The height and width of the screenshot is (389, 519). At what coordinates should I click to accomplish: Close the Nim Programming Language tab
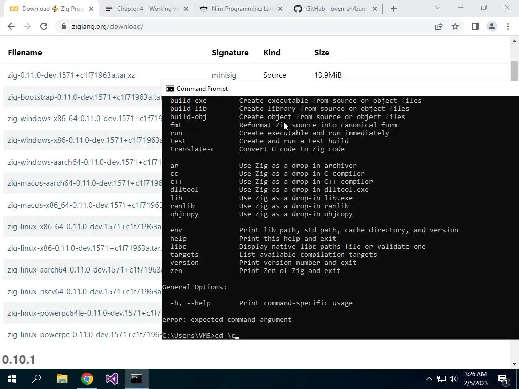pos(280,9)
